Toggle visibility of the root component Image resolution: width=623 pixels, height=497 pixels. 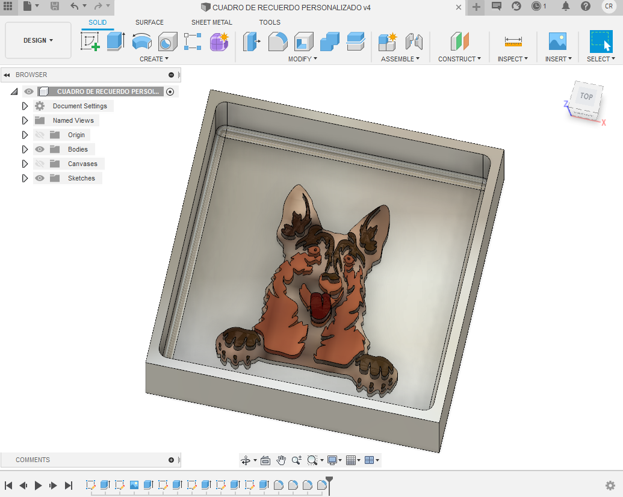(x=29, y=91)
